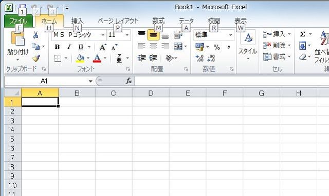This screenshot has width=329, height=196.
Task: Apply red font color A
Action: pyautogui.click(x=97, y=58)
